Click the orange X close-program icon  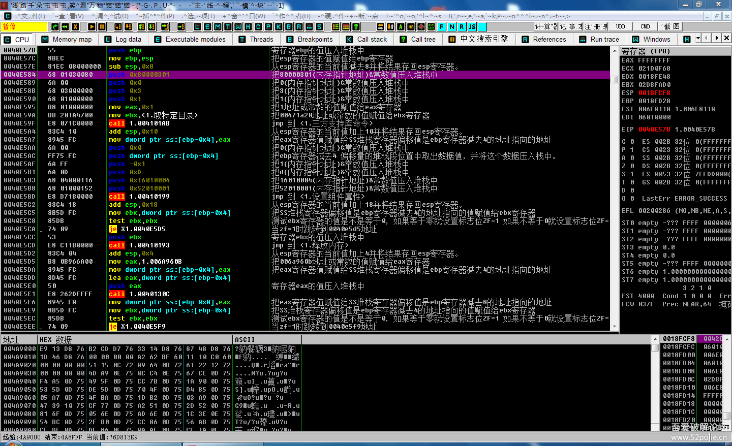click(75, 27)
